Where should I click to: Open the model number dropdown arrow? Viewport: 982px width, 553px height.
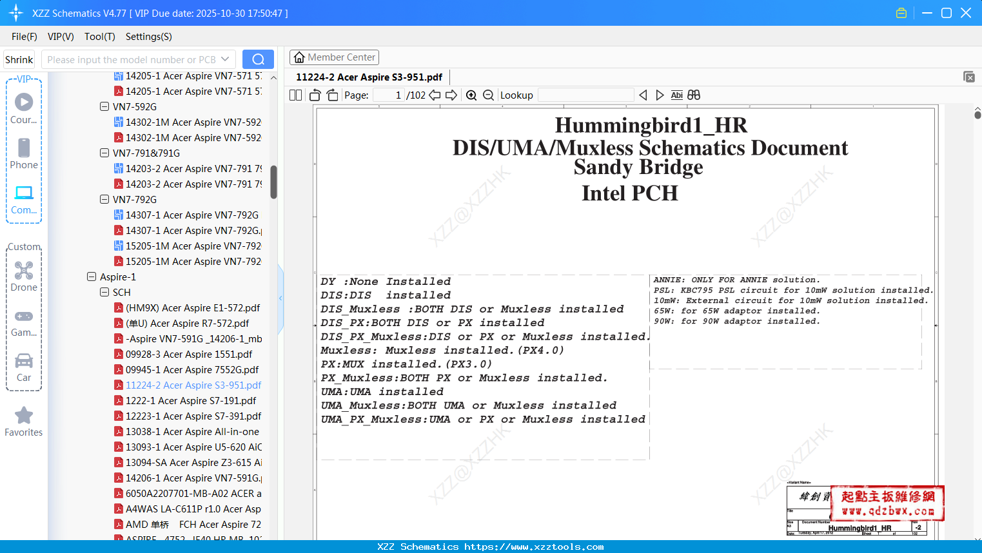pos(225,59)
